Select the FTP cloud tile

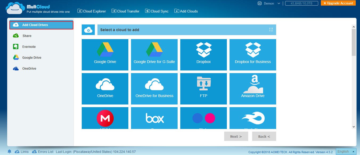pos(203,89)
